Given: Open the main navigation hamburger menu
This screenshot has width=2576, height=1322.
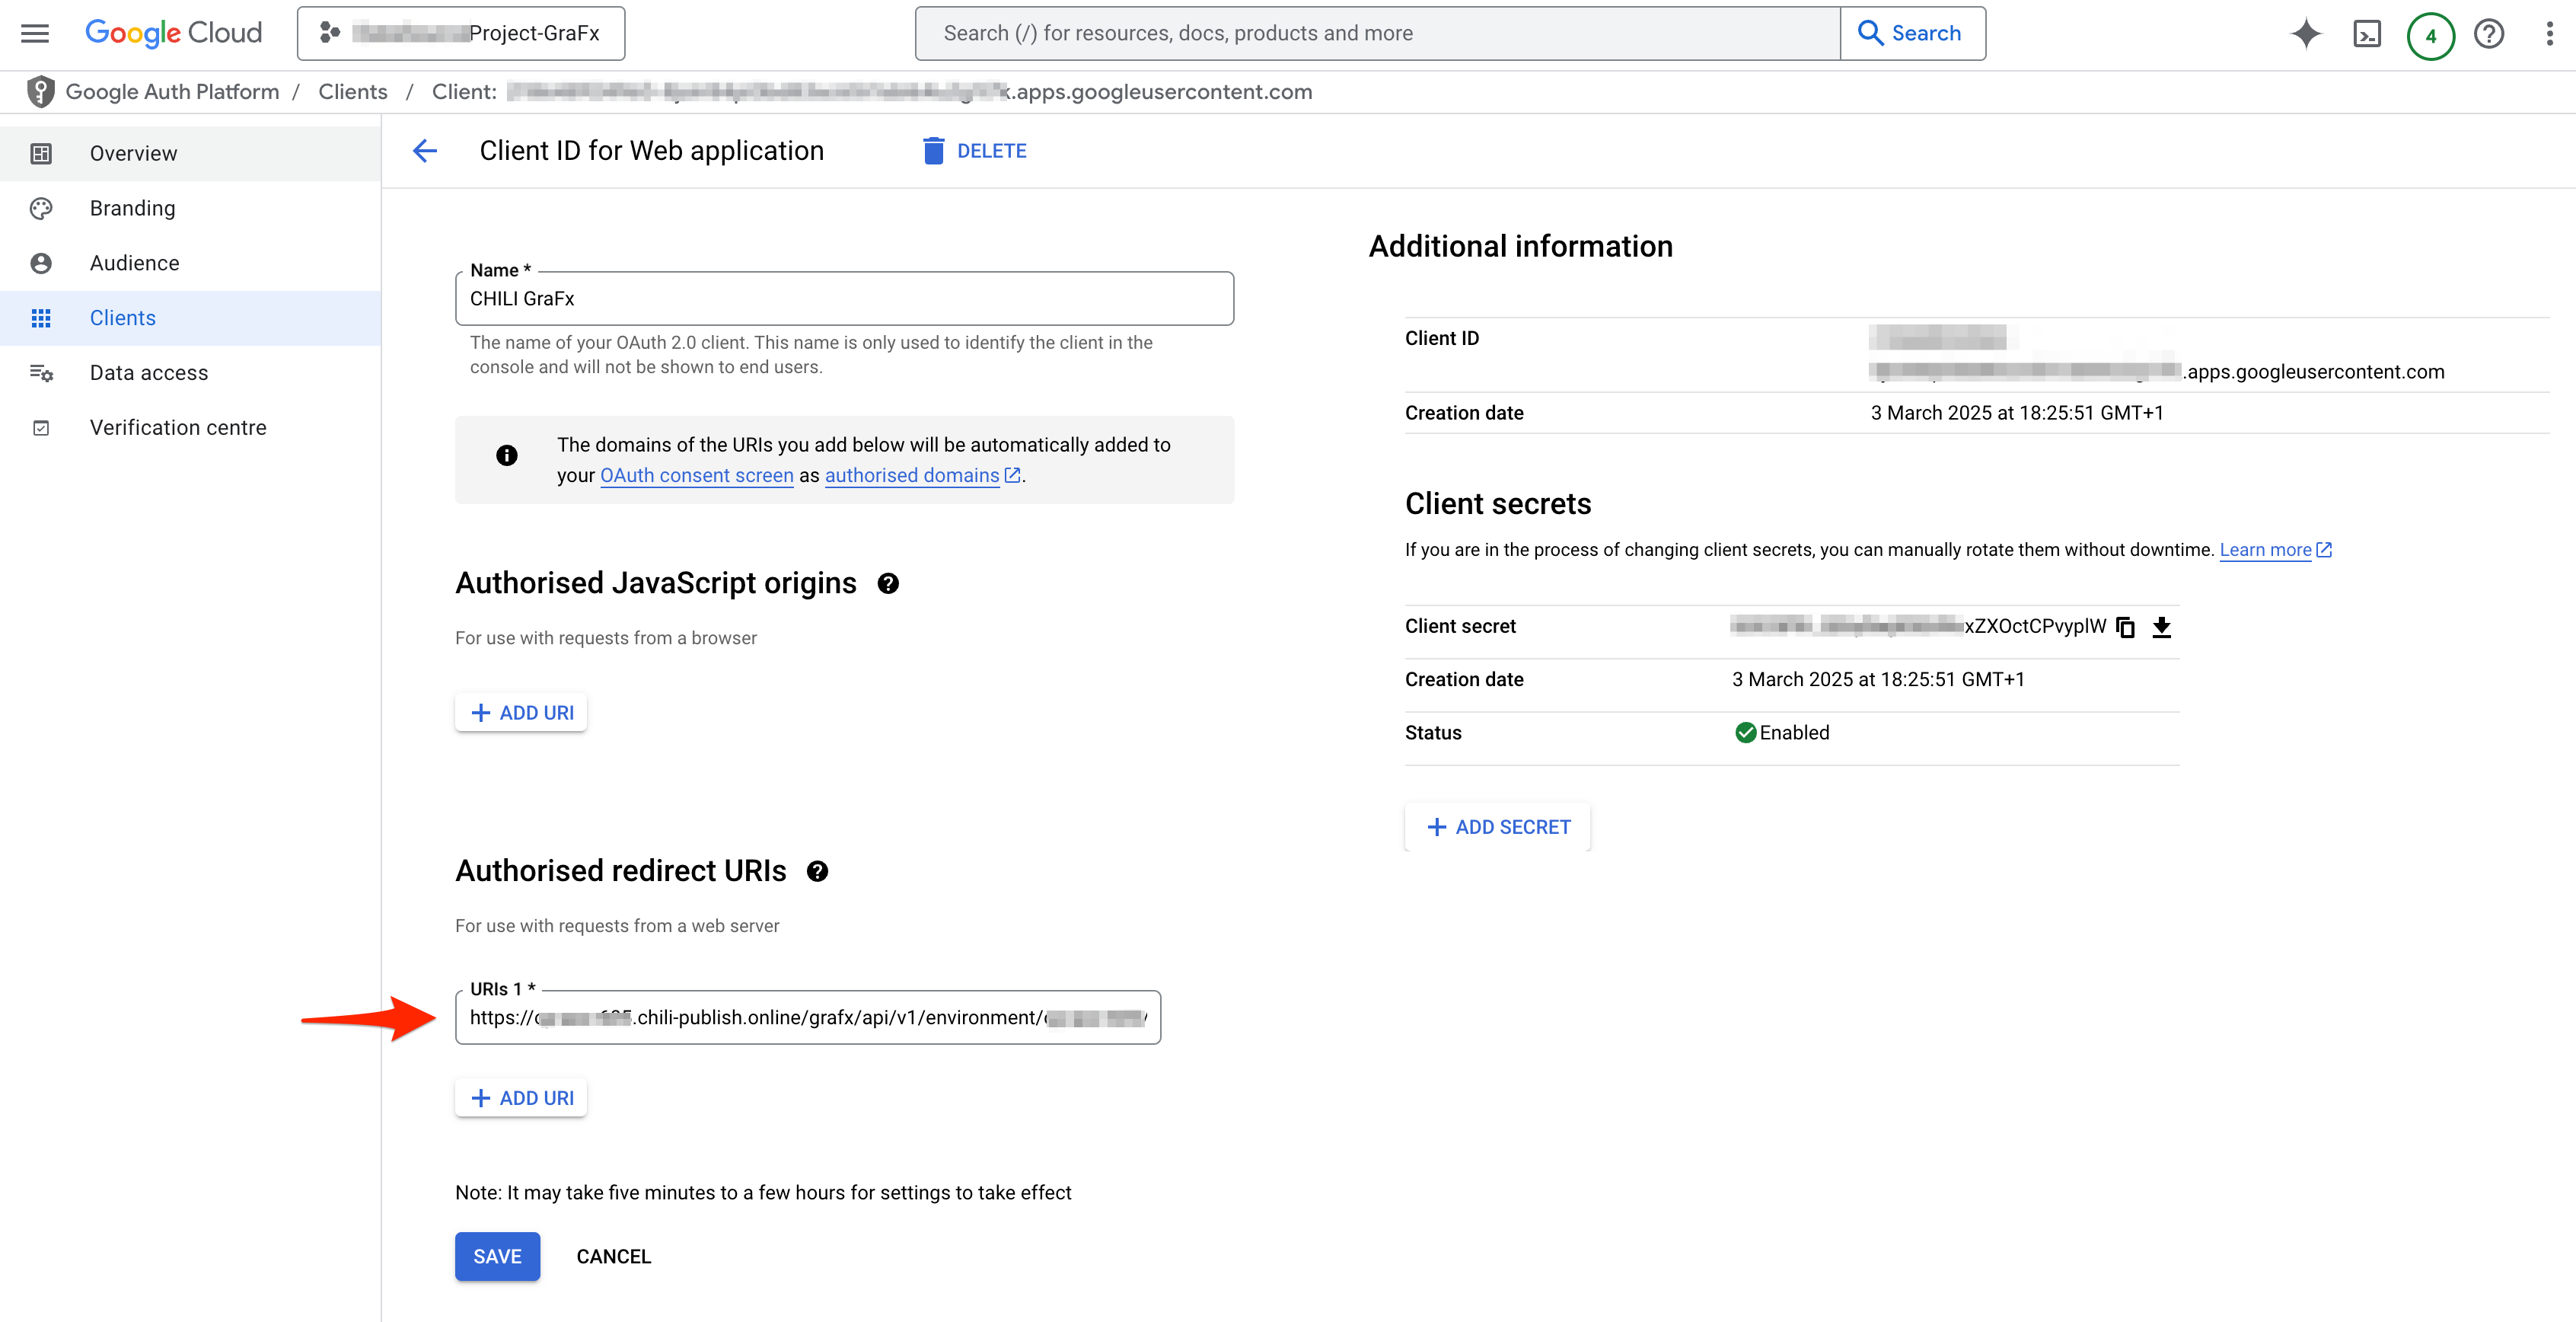Looking at the screenshot, I should (35, 33).
